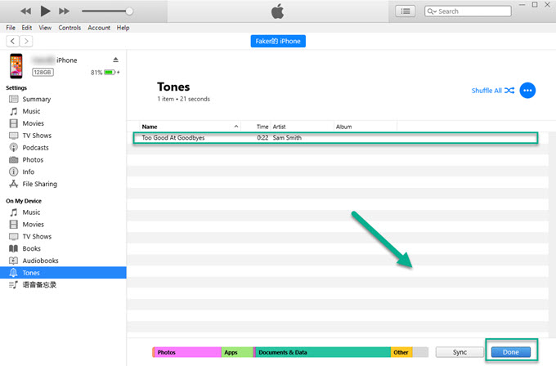Click the Sam Smith artist cell
This screenshot has height=366, width=556.
click(287, 138)
